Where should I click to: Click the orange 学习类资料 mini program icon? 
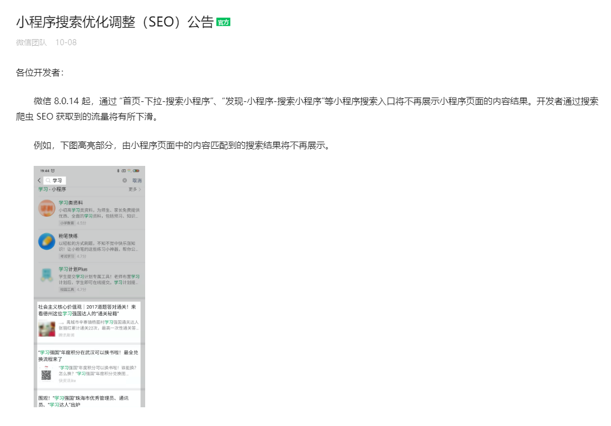pos(47,208)
